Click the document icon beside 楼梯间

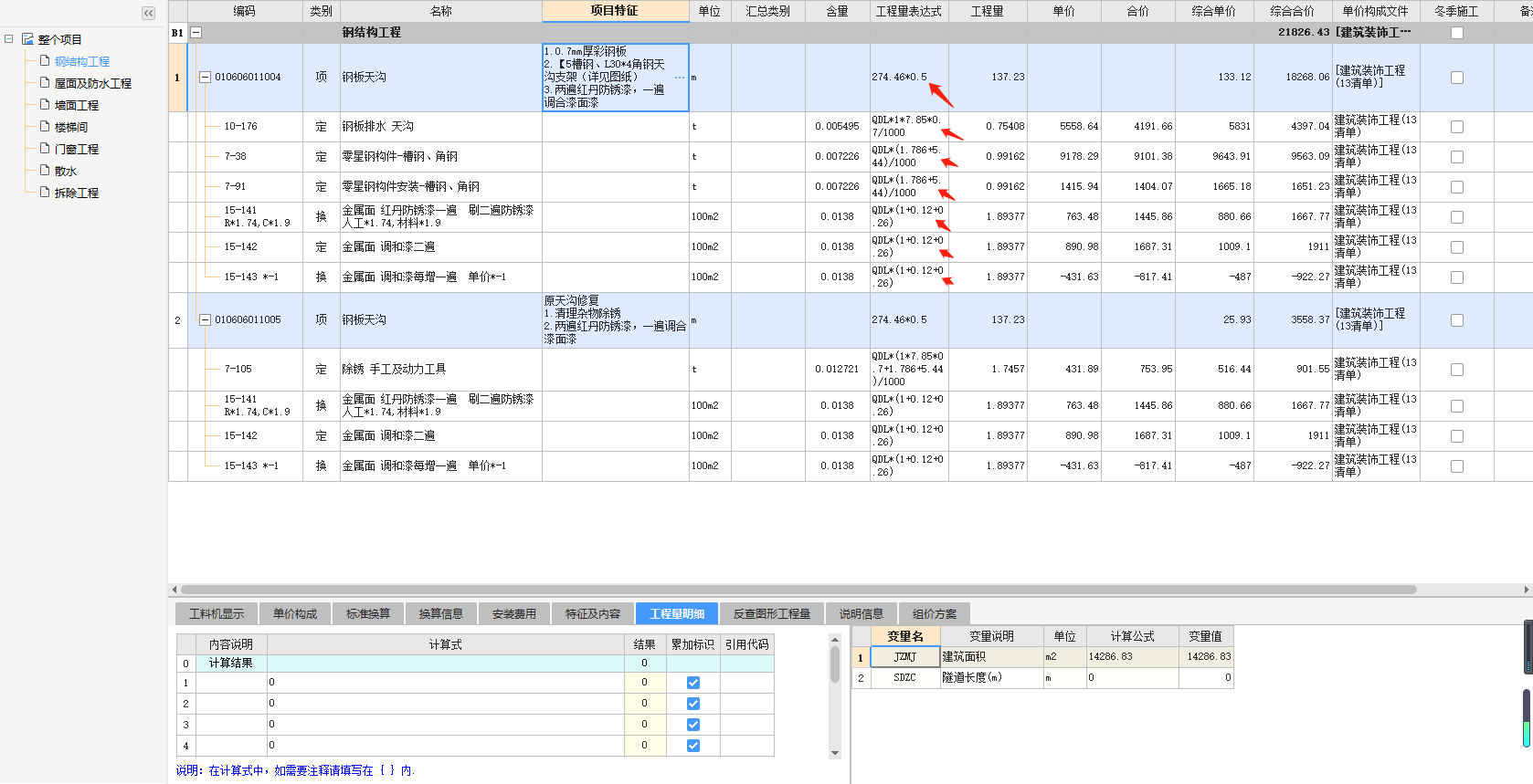[45, 127]
